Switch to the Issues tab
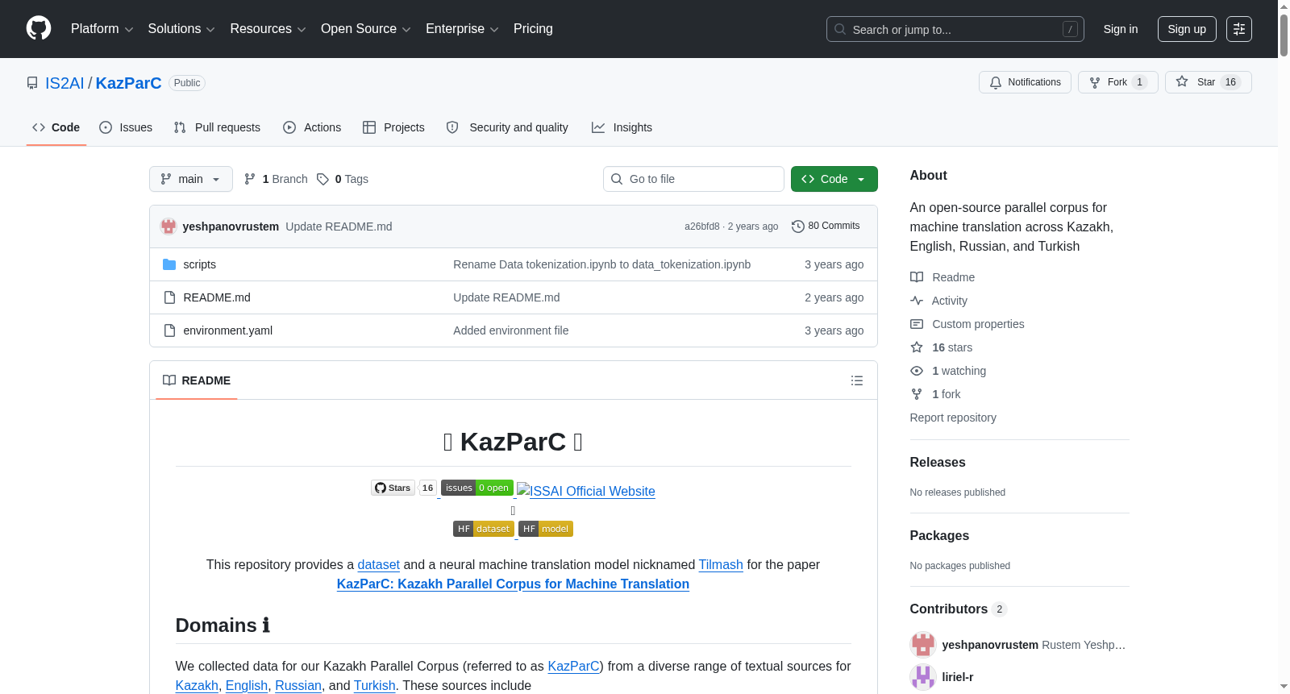Viewport: 1290px width, 694px height. 126,127
